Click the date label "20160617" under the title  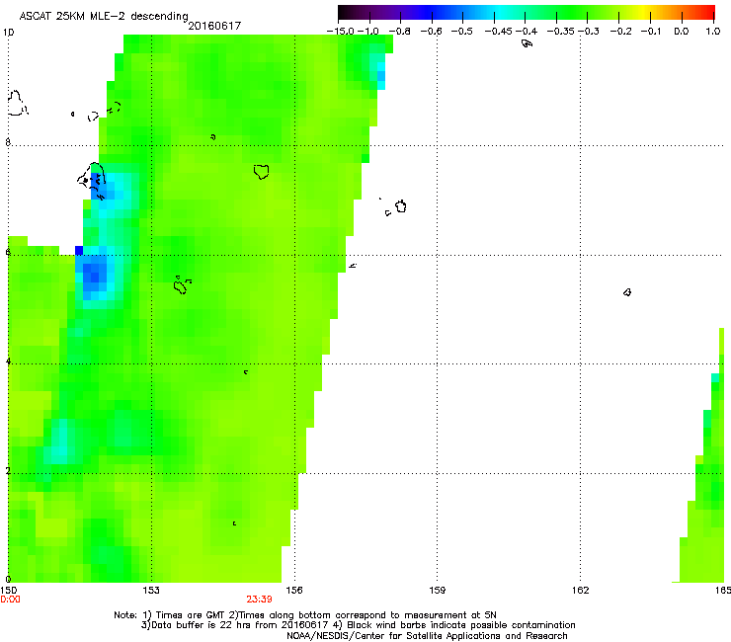(214, 26)
